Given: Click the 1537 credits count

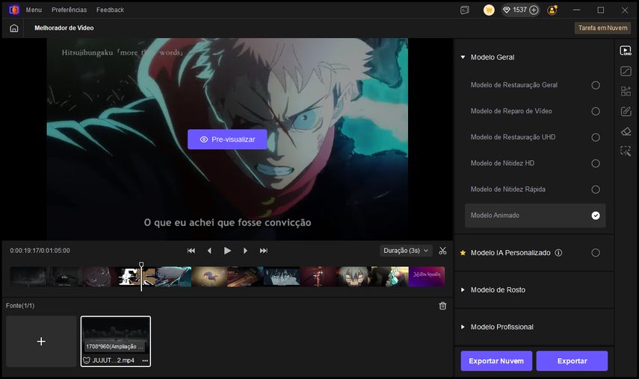Looking at the screenshot, I should (519, 10).
